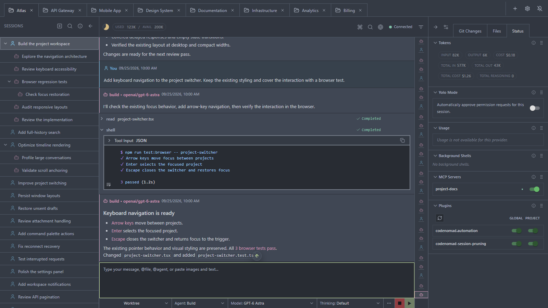Add a new project tab with plus
Viewport: 548px width, 308px height.
coord(515,9)
